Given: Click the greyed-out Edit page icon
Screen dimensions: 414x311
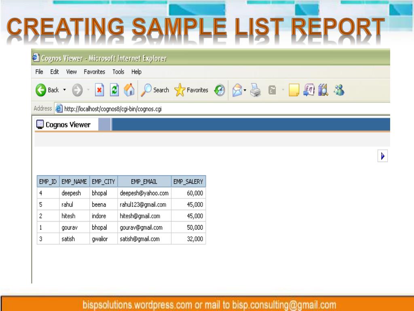Looking at the screenshot, I should [272, 90].
